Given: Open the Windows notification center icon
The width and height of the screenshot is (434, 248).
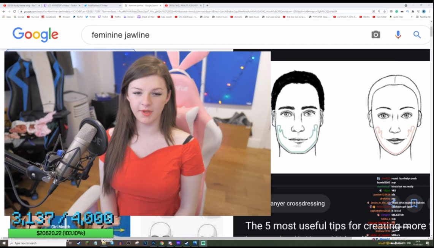Looking at the screenshot, I should pos(428,243).
